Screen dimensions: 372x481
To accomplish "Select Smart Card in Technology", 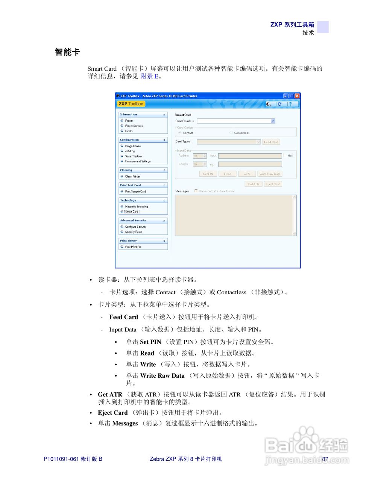I will [x=132, y=212].
